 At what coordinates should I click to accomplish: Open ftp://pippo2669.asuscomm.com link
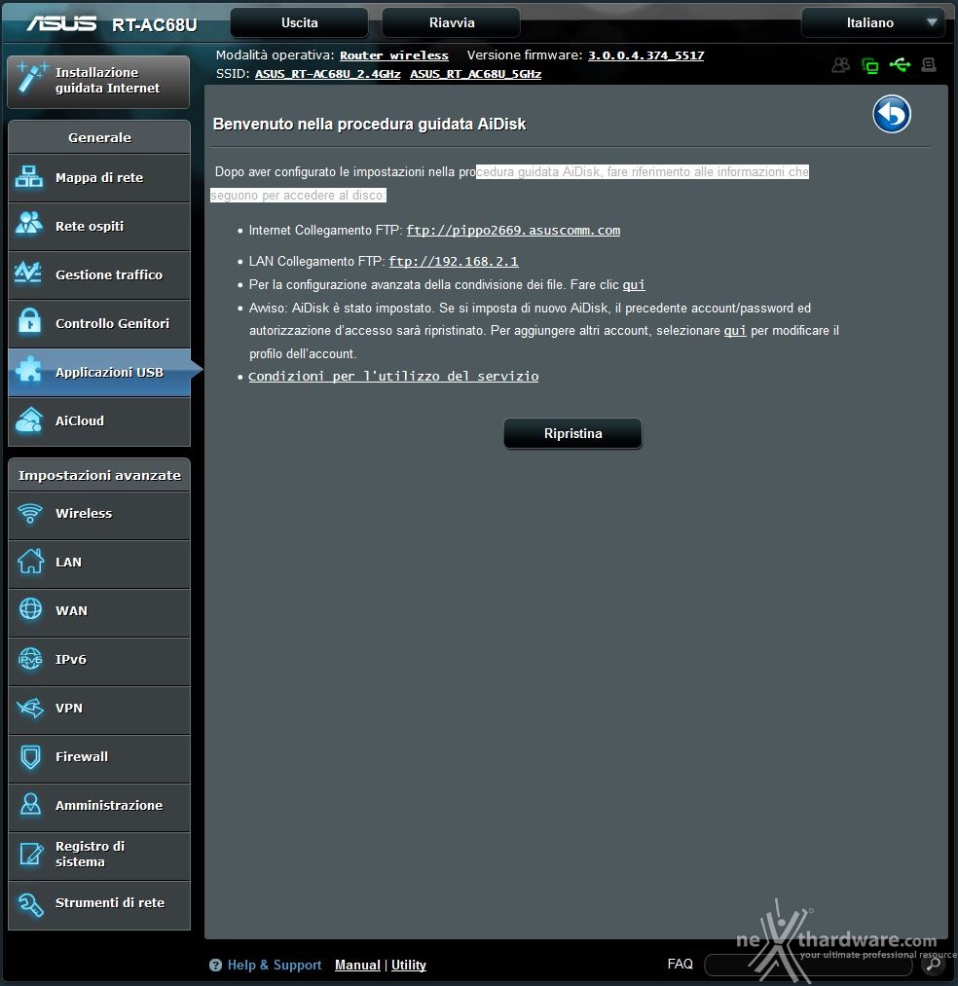(x=513, y=230)
